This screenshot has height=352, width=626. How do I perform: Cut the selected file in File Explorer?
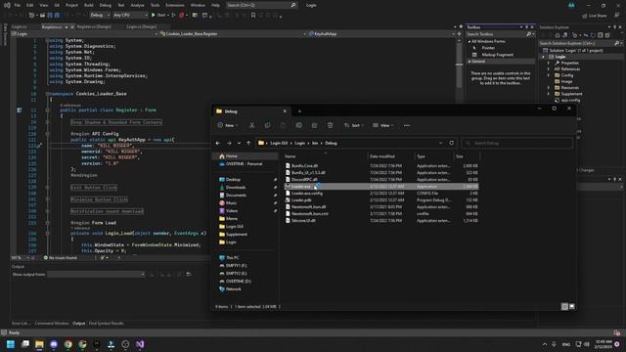(x=252, y=125)
